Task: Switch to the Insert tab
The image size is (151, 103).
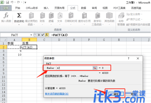Action: 46,8
